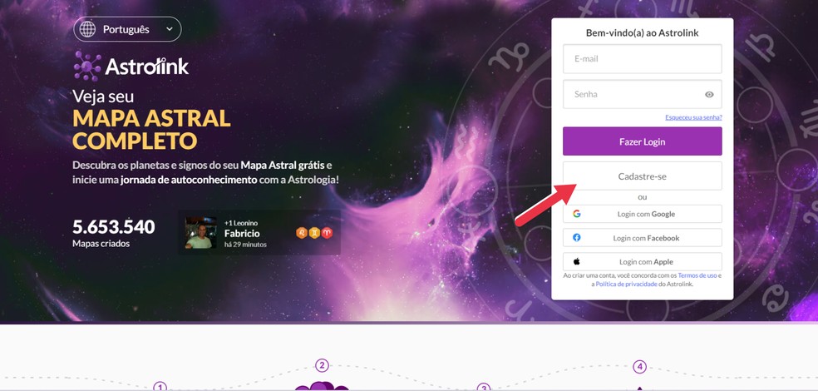Click the Cadastre-se button
This screenshot has height=391, width=818.
[x=643, y=176]
